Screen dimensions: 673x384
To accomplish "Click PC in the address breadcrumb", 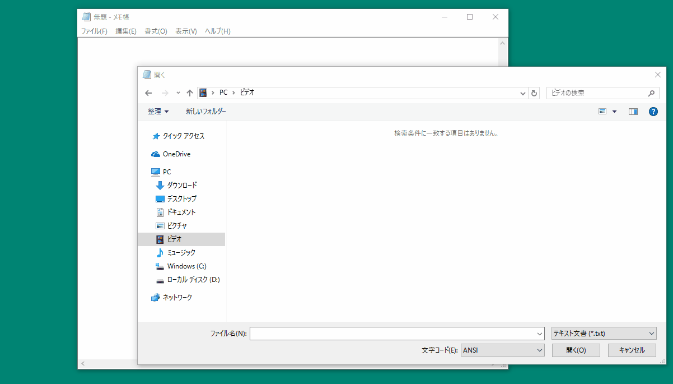I will tap(223, 92).
